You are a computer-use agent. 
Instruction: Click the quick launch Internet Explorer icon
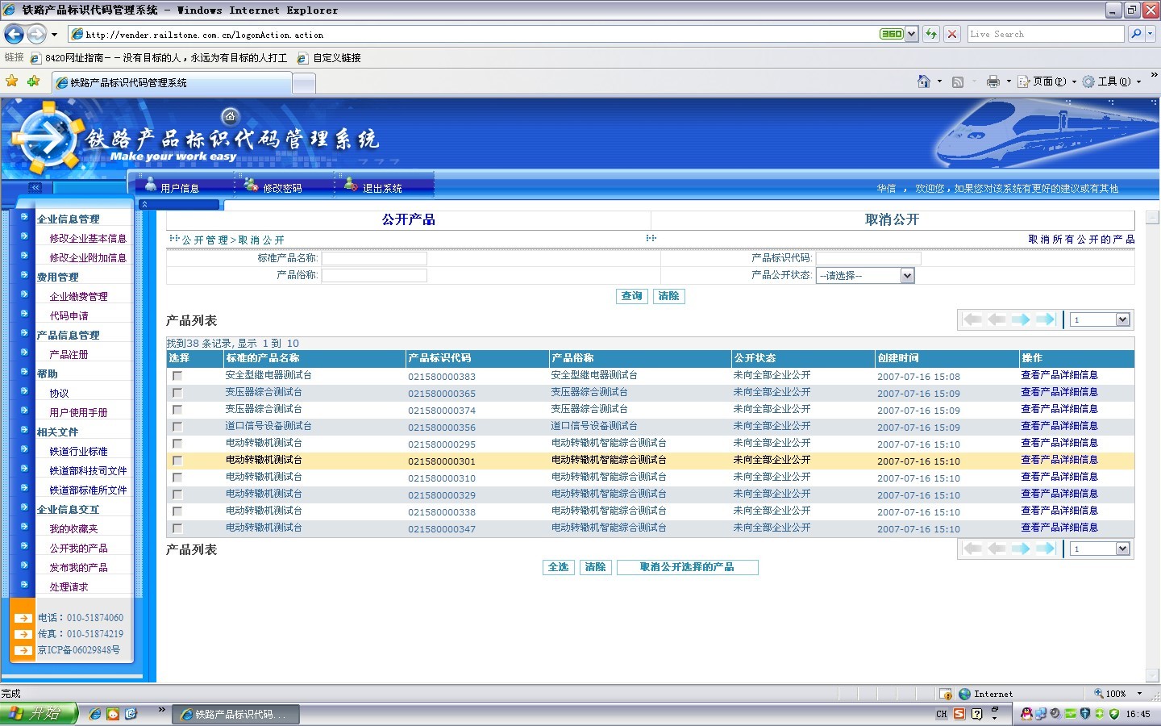(x=95, y=714)
